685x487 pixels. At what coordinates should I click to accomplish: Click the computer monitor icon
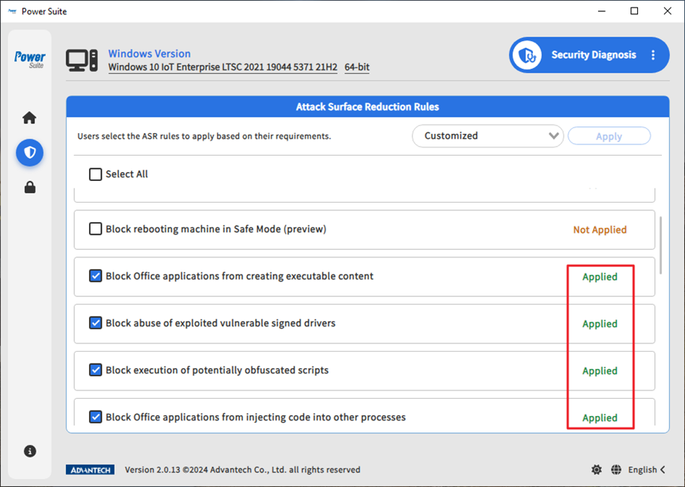(x=82, y=61)
